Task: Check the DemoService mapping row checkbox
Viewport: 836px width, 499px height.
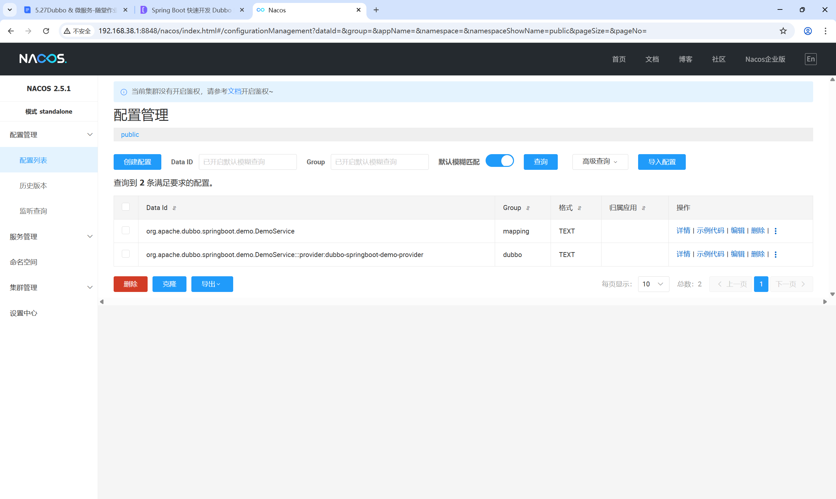Action: [126, 230]
